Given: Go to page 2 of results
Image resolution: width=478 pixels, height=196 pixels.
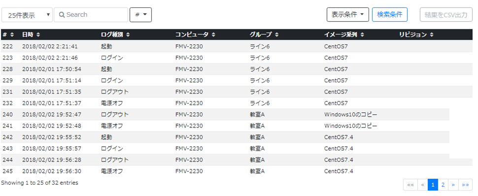Looking at the screenshot, I should tap(443, 185).
